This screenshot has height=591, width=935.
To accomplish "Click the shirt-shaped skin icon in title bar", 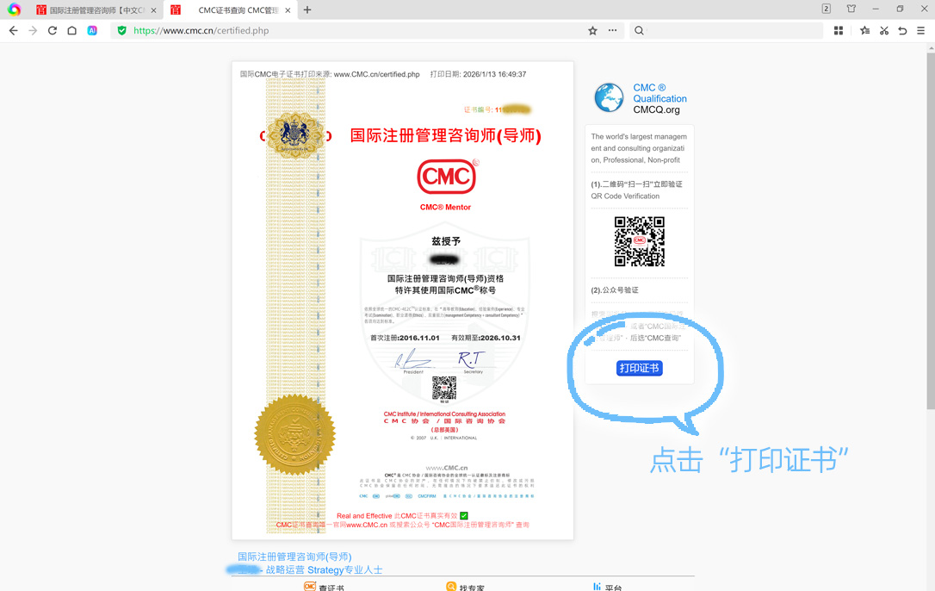I will coord(852,9).
